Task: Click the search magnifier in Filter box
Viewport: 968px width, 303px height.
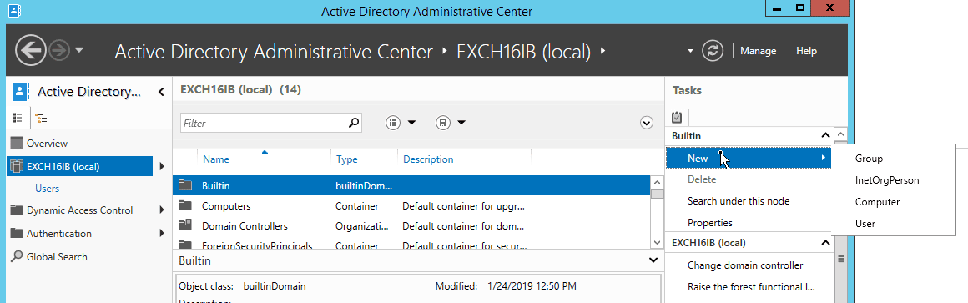Action: [x=354, y=123]
